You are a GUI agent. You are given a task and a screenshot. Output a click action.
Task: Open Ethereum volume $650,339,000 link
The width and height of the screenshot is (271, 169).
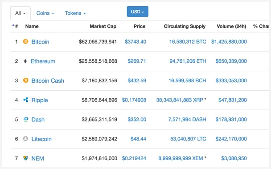231,61
